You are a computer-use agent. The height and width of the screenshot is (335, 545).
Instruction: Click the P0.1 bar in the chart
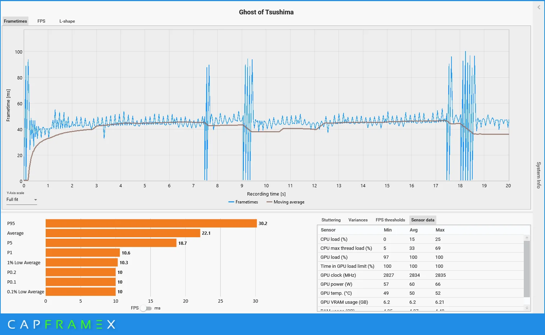pyautogui.click(x=81, y=282)
